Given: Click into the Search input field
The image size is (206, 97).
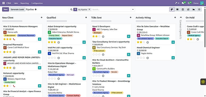Looking at the screenshot, I should pos(111,9).
